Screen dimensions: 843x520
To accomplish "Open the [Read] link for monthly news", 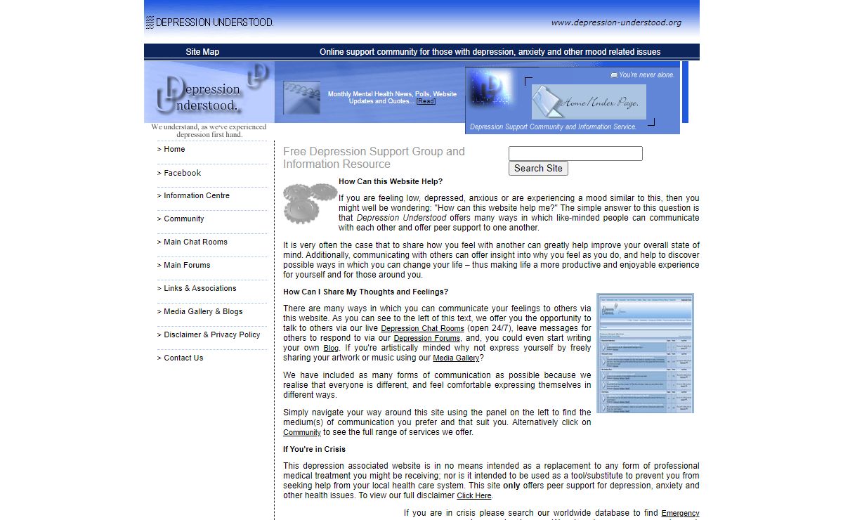I will (x=426, y=101).
